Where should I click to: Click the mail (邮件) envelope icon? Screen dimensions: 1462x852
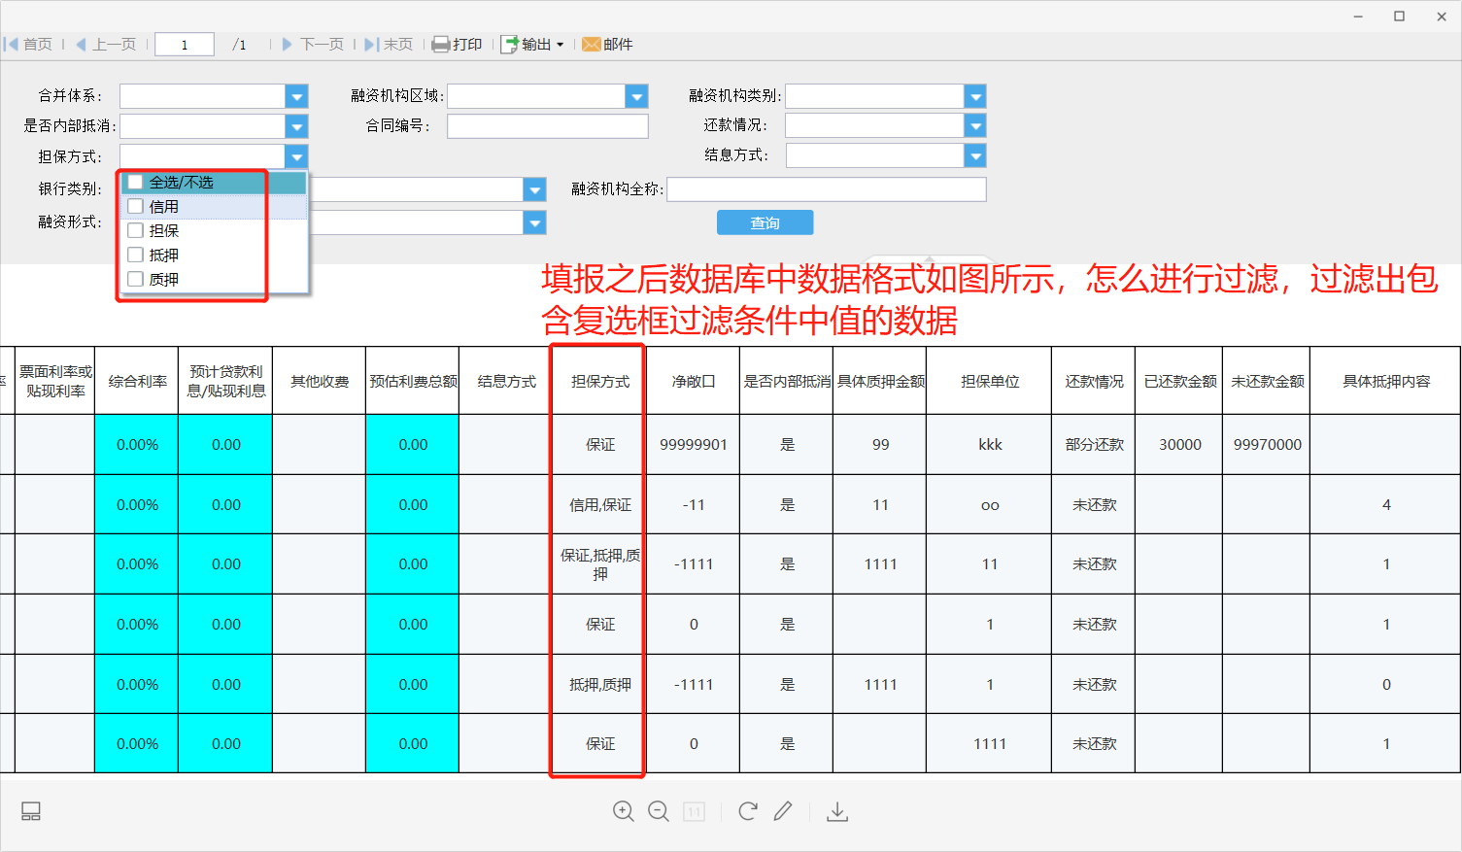[x=592, y=45]
